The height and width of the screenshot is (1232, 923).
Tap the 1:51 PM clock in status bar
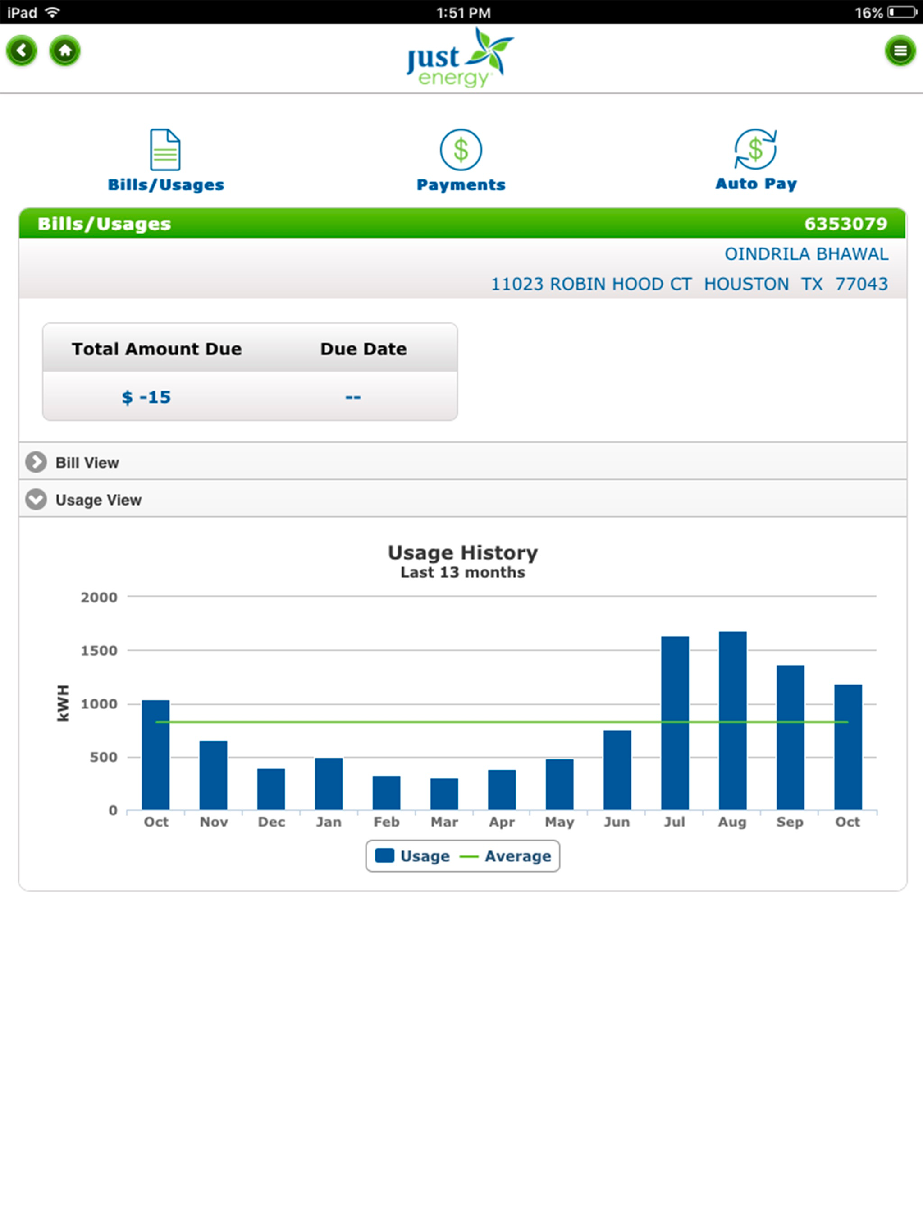coord(463,12)
